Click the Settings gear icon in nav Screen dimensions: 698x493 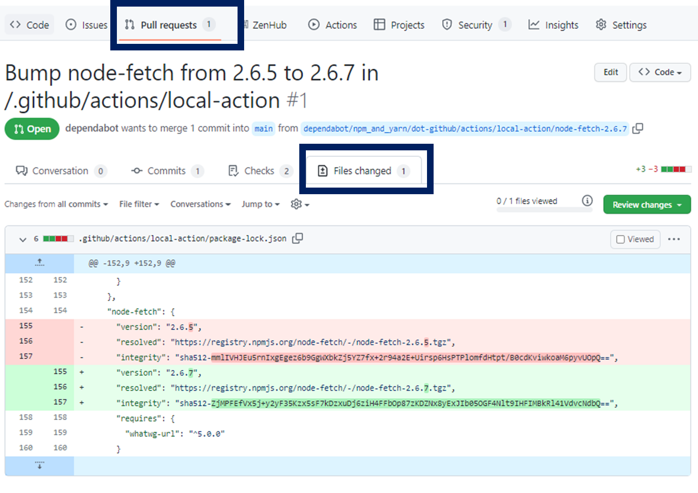click(x=601, y=25)
